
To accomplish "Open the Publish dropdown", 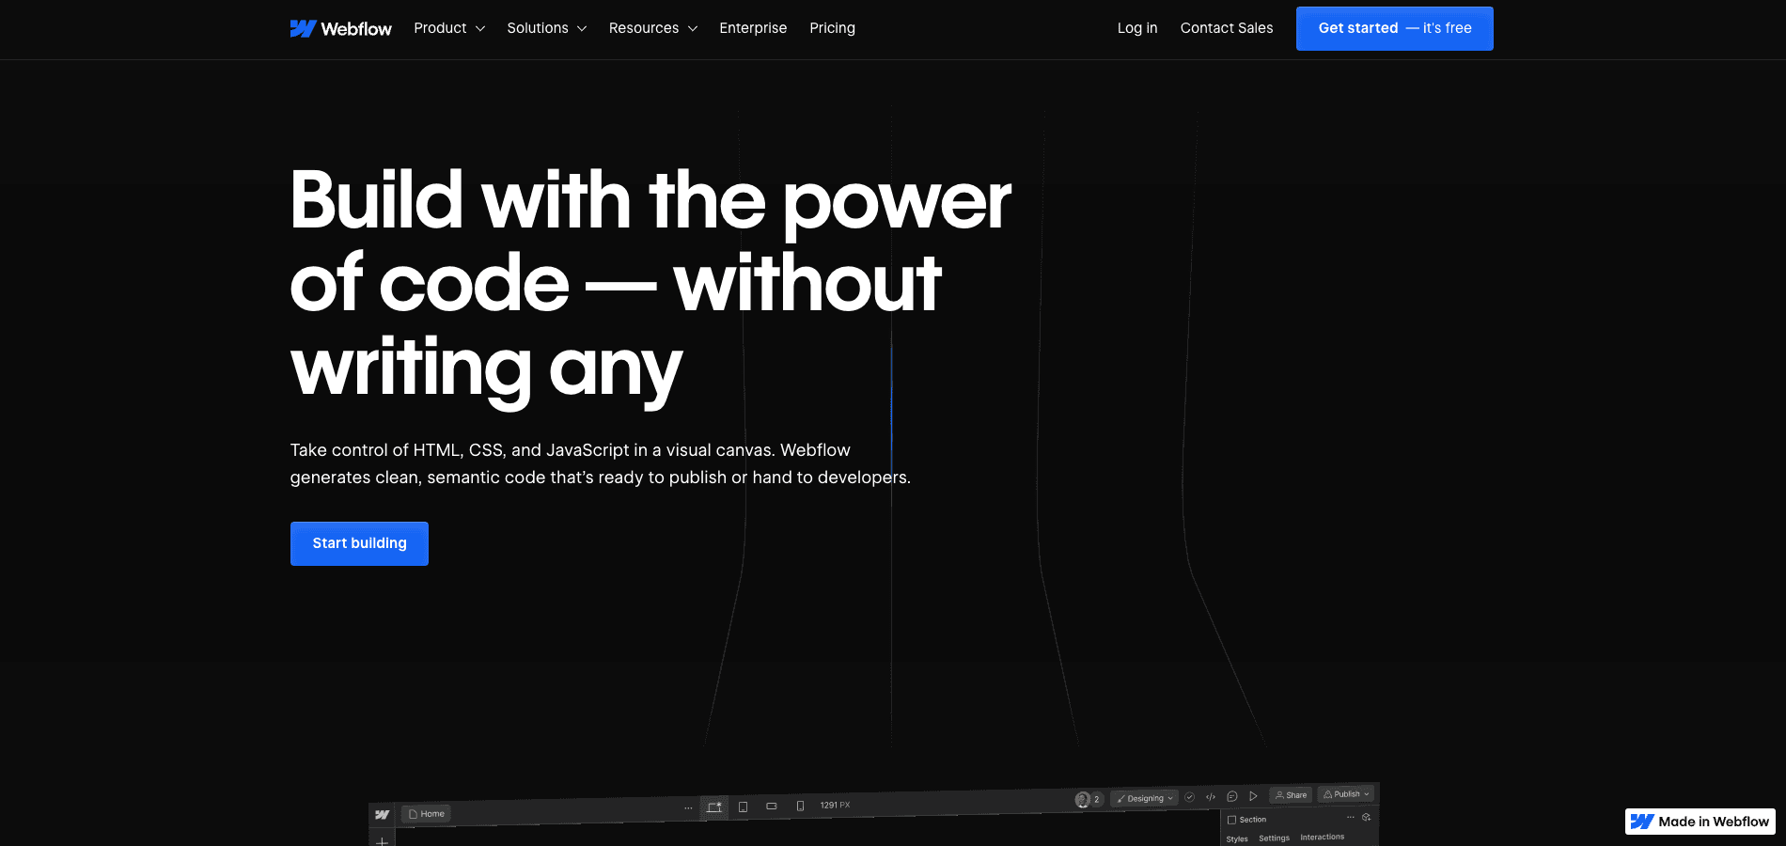I will click(1346, 794).
